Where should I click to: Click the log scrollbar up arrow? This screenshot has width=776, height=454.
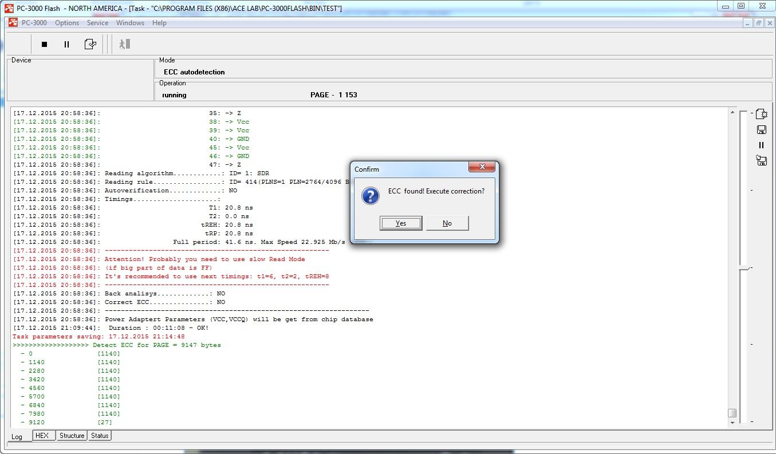(732, 113)
